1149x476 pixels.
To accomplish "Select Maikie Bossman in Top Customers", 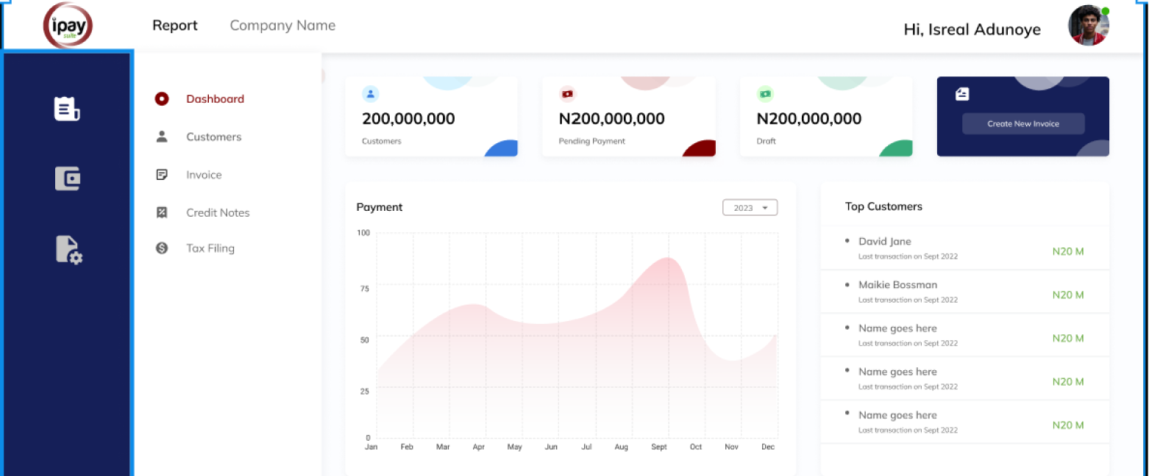I will click(897, 285).
